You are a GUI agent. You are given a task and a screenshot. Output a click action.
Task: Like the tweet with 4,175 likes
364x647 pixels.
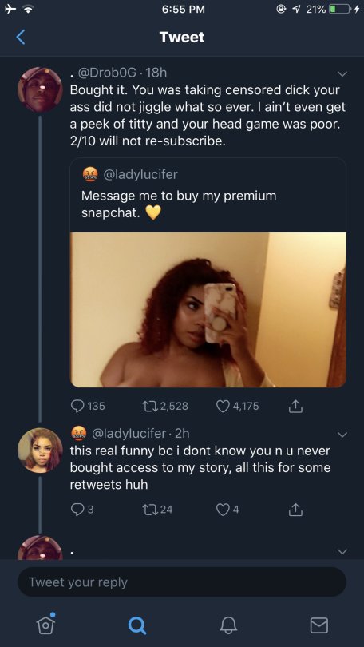click(223, 406)
